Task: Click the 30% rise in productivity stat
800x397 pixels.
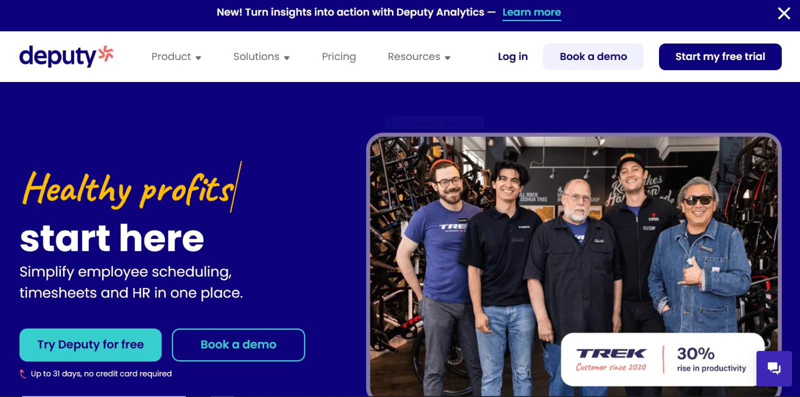Action: pyautogui.click(x=711, y=359)
